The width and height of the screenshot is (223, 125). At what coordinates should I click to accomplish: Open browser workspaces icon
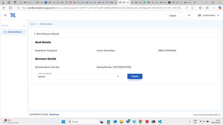coord(9,2)
